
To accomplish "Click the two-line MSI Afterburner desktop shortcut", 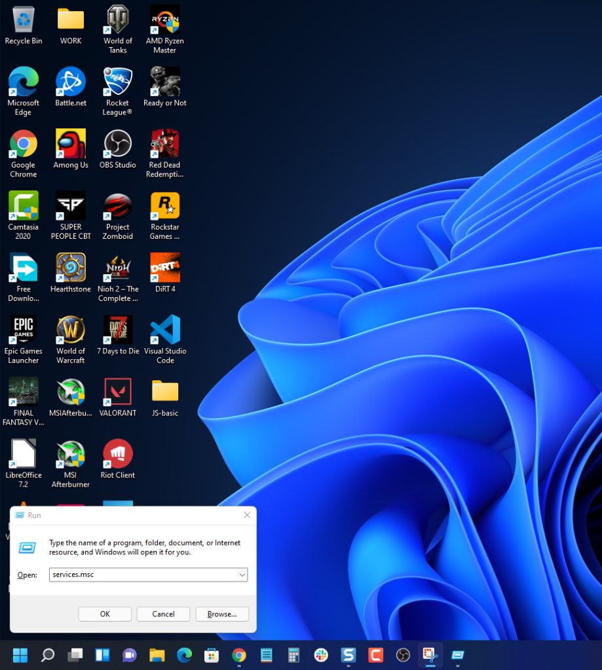I will coord(71,464).
